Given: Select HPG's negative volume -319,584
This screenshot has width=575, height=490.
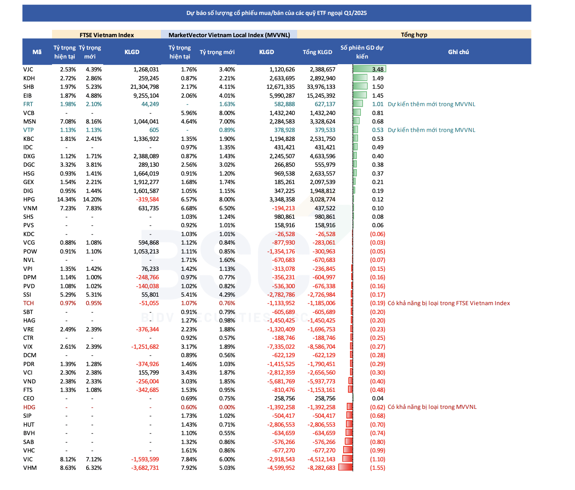Looking at the screenshot, I should click(148, 199).
